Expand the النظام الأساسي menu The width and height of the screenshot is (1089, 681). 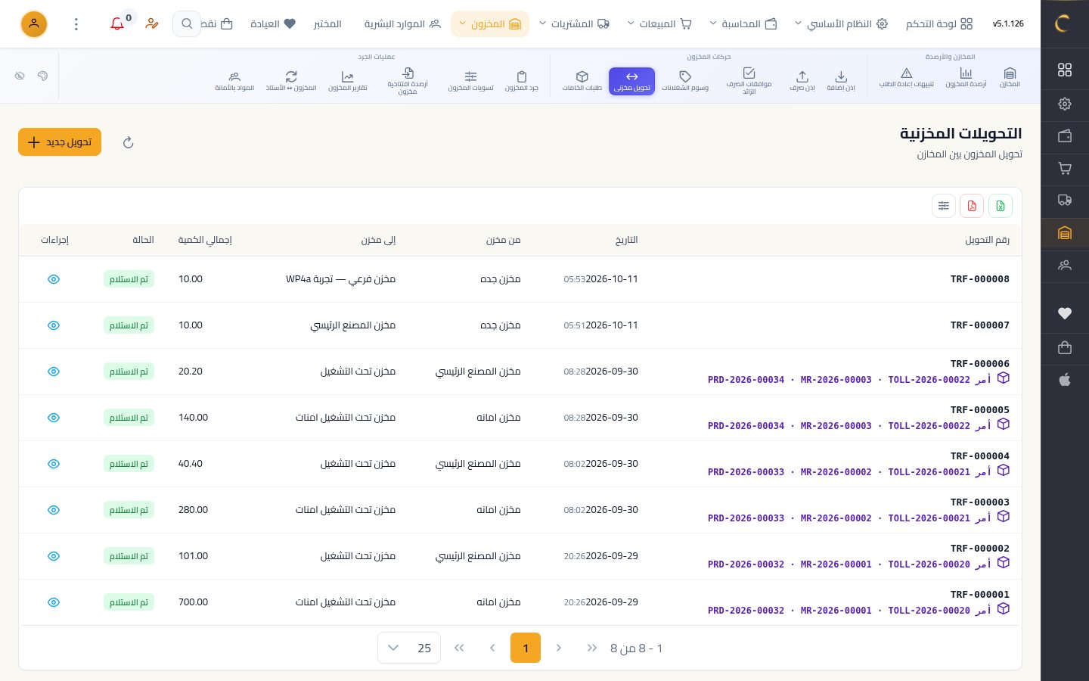[x=840, y=24]
